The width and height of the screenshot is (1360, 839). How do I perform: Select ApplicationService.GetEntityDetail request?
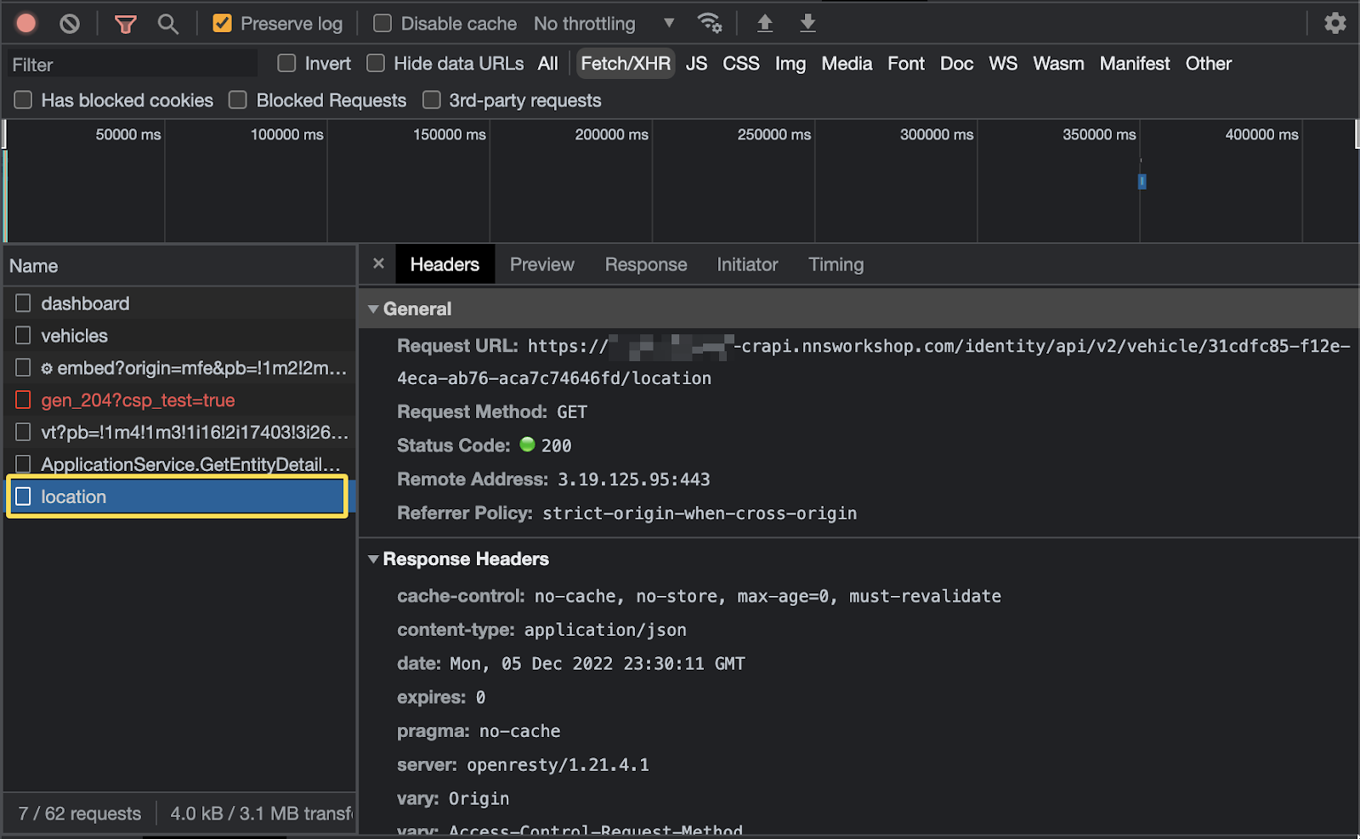pos(178,465)
